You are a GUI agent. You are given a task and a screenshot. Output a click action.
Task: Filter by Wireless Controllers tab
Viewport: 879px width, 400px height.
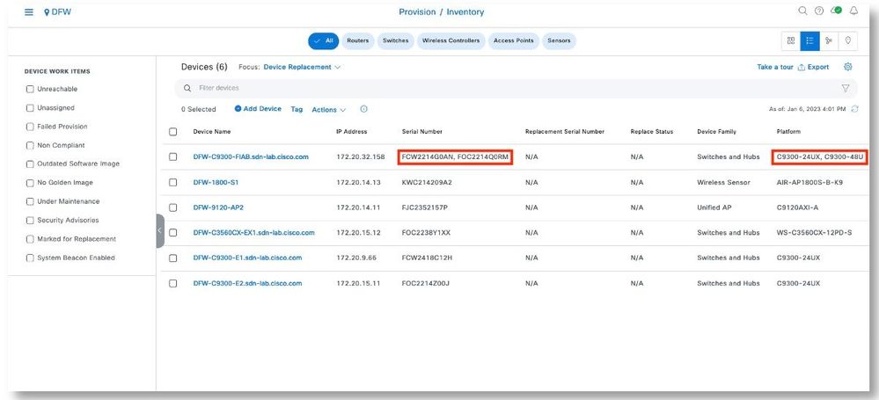pyautogui.click(x=450, y=41)
